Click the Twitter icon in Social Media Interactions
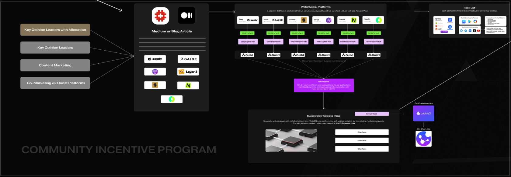511x177 pixels. (x=461, y=31)
